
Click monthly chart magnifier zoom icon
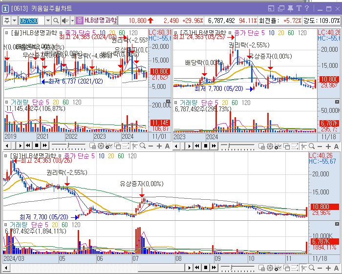point(143,146)
